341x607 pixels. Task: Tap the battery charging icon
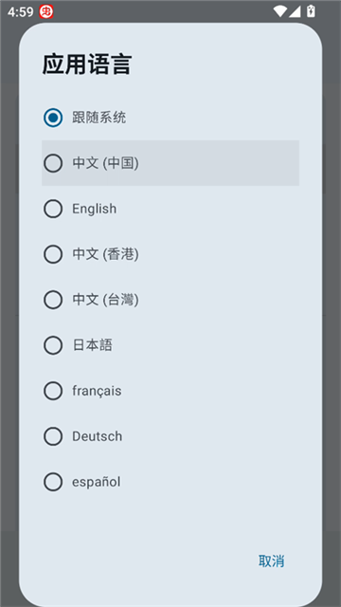pyautogui.click(x=311, y=11)
